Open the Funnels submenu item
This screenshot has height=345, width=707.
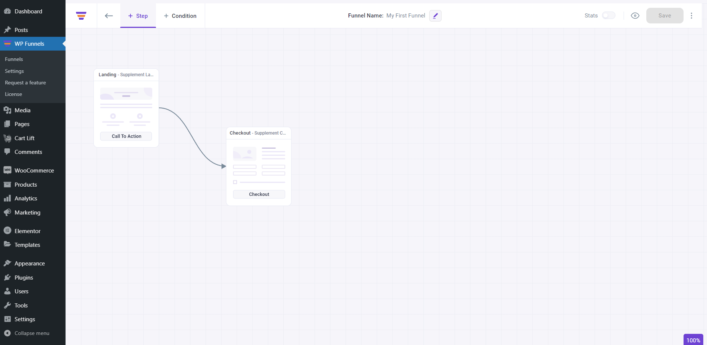tap(14, 59)
